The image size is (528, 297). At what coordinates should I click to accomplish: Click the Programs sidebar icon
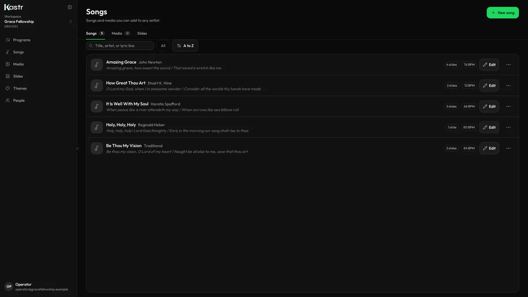click(x=7, y=40)
